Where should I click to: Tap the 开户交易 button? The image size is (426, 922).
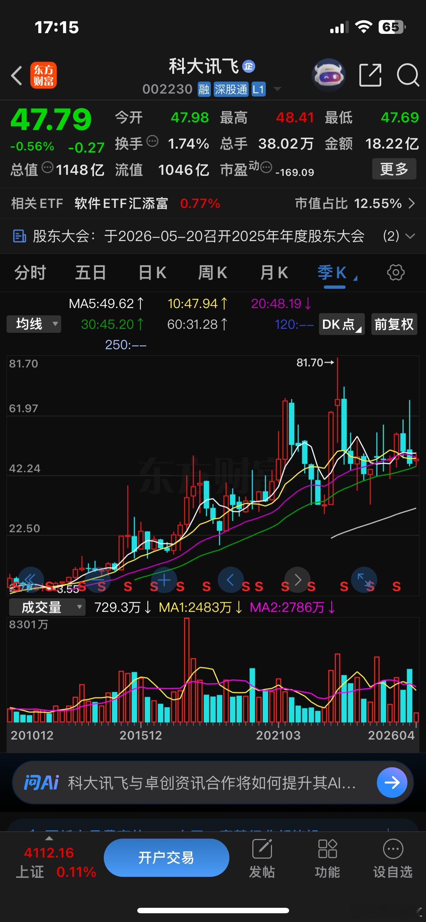click(166, 858)
